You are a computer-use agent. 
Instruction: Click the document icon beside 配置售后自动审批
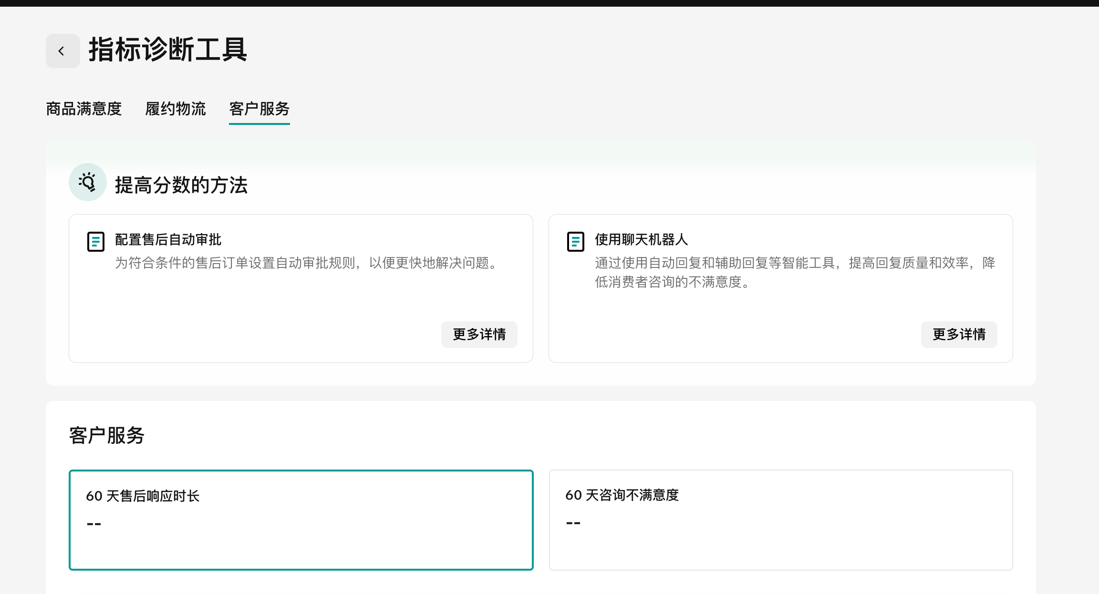click(96, 241)
